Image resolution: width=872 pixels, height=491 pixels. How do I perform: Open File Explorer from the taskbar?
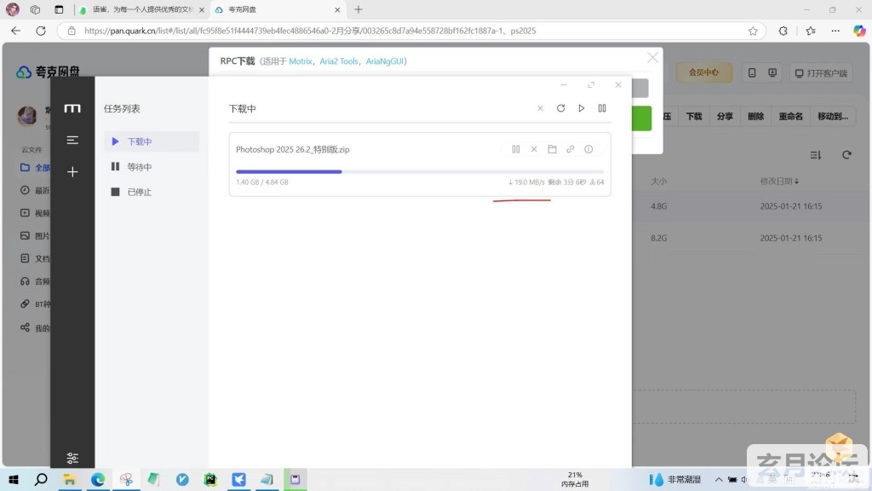pyautogui.click(x=70, y=479)
